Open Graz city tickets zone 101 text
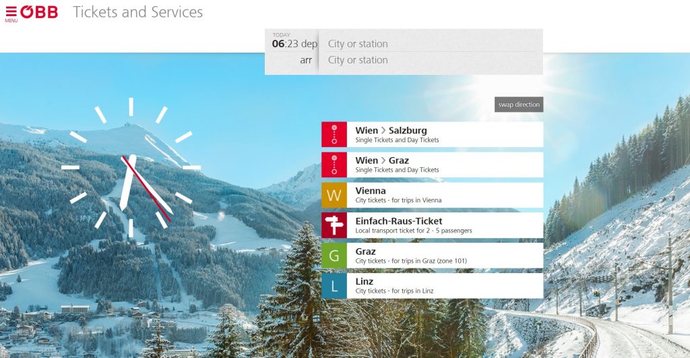Image resolution: width=690 pixels, height=358 pixels. click(445, 256)
